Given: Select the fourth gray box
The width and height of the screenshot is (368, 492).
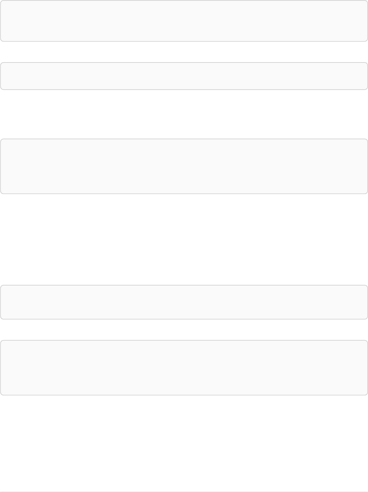Looking at the screenshot, I should [184, 302].
